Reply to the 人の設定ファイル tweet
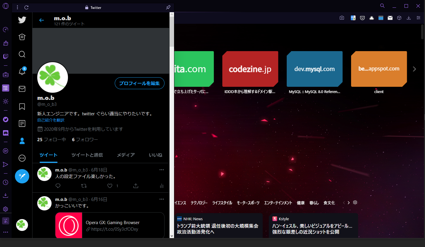 coord(58,186)
